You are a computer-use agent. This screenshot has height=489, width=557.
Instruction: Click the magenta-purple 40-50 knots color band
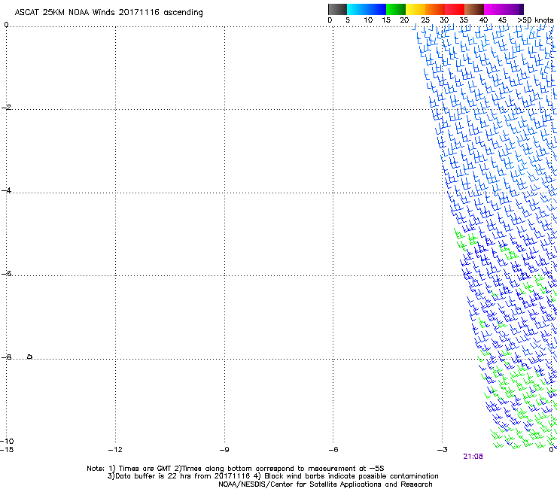(x=504, y=9)
